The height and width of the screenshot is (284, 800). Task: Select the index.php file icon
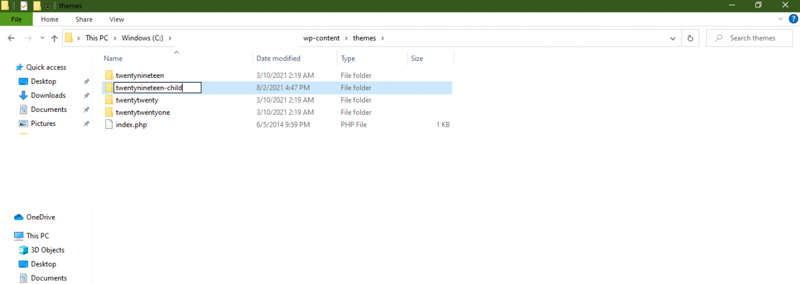[x=109, y=125]
